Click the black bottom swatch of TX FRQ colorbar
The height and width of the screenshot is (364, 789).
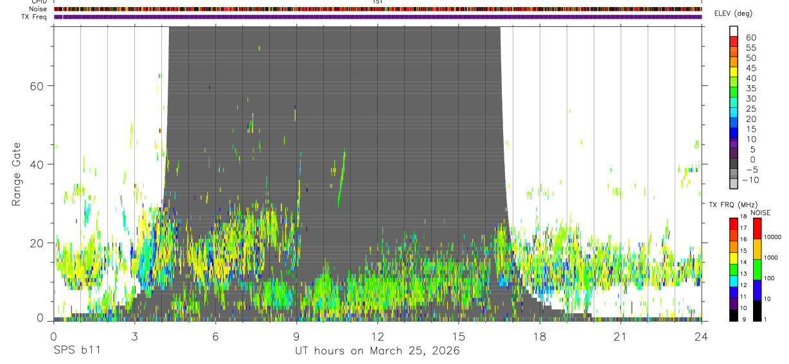(x=734, y=315)
